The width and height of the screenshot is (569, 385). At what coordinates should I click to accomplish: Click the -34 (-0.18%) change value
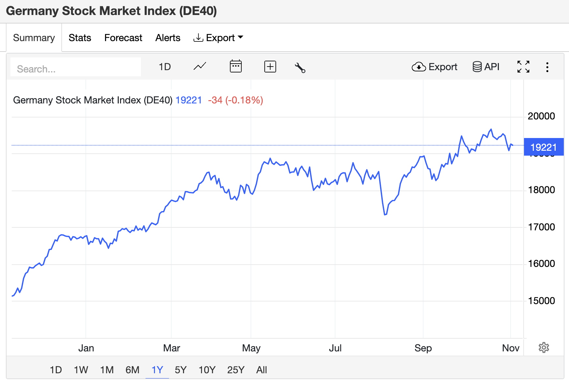(x=236, y=100)
